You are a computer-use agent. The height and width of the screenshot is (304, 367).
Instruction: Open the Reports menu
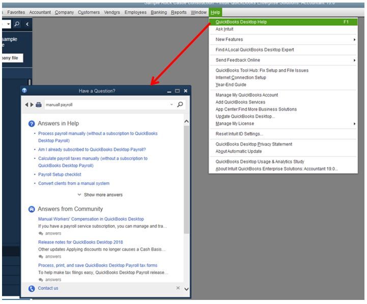tap(179, 12)
